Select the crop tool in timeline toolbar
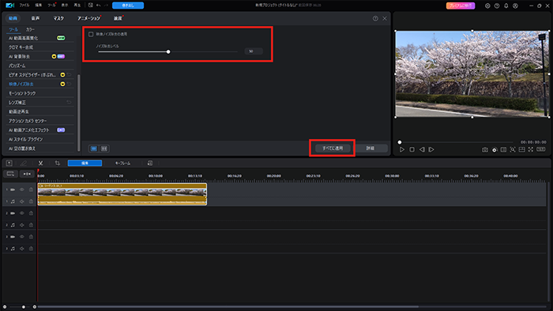553x311 pixels. (x=57, y=163)
